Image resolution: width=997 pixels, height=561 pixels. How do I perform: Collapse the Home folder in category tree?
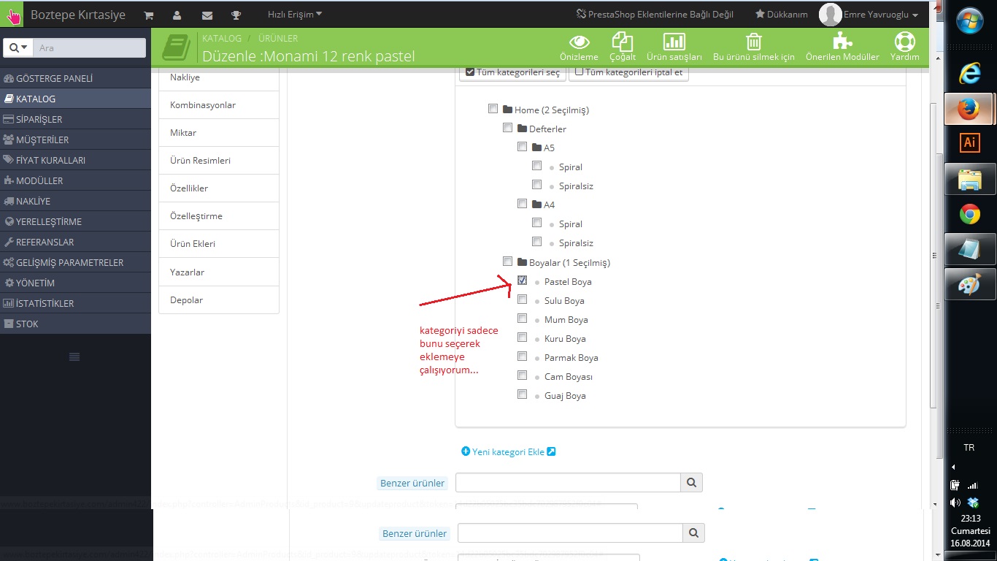(507, 110)
